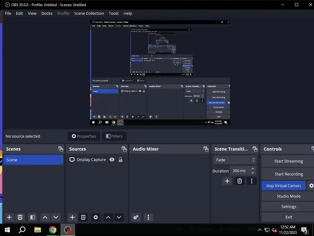Stop the Virtual Camera
The image size is (314, 236).
click(x=284, y=186)
